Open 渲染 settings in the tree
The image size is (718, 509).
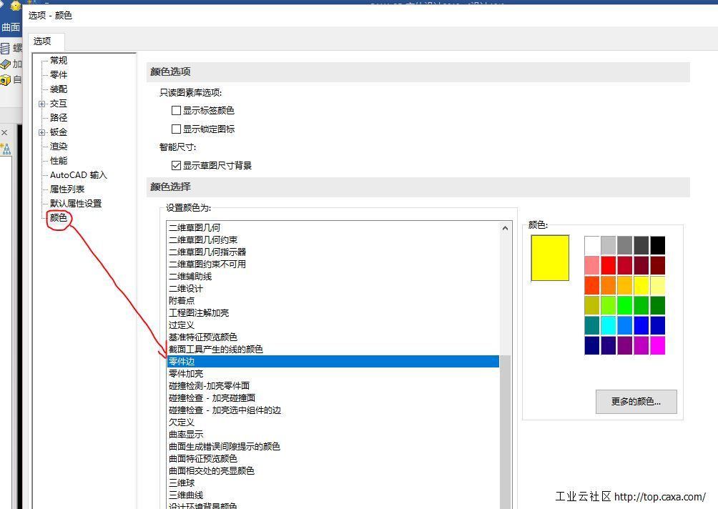pos(59,147)
